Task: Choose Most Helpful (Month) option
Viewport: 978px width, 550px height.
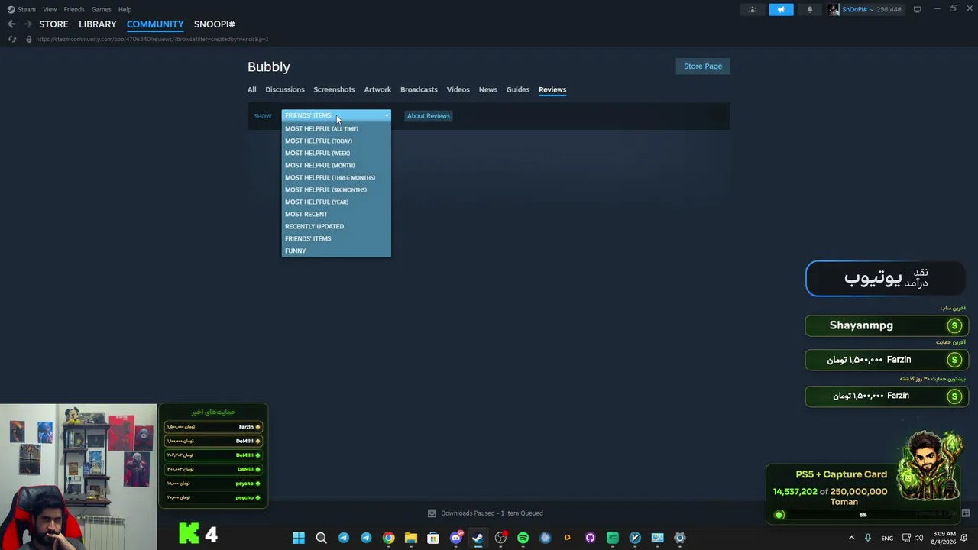Action: tap(336, 165)
